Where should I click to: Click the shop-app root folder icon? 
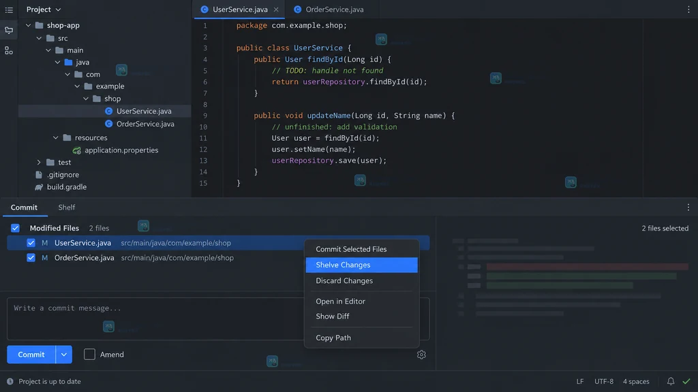click(x=39, y=25)
